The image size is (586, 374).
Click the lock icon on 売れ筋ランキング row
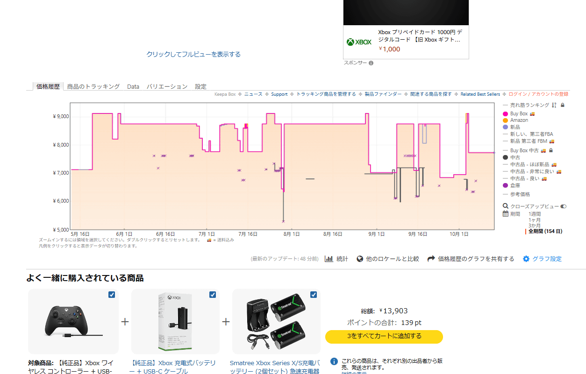click(562, 105)
